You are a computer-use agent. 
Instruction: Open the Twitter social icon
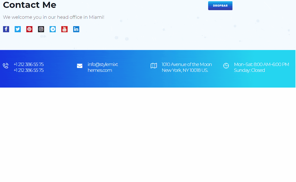point(18,29)
